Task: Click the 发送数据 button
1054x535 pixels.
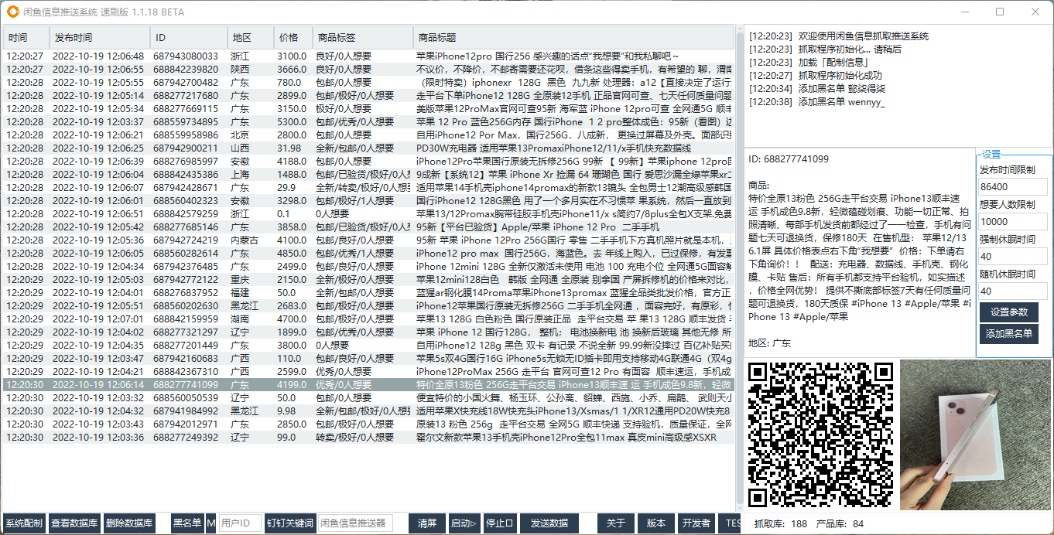Action: [x=549, y=523]
